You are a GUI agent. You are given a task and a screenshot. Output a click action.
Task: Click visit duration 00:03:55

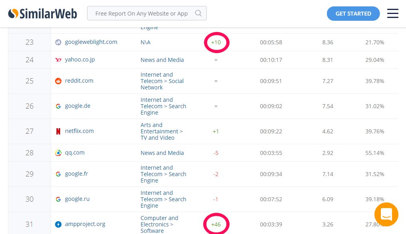pyautogui.click(x=271, y=153)
